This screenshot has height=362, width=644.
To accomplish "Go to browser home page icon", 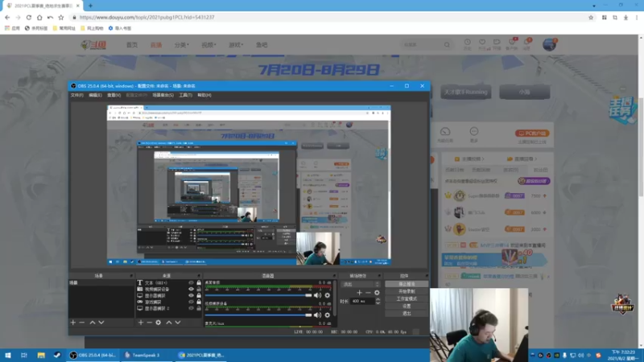I will point(39,17).
